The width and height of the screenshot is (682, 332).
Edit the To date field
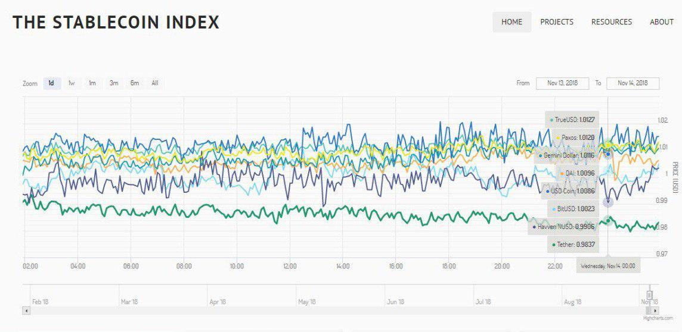coord(633,83)
